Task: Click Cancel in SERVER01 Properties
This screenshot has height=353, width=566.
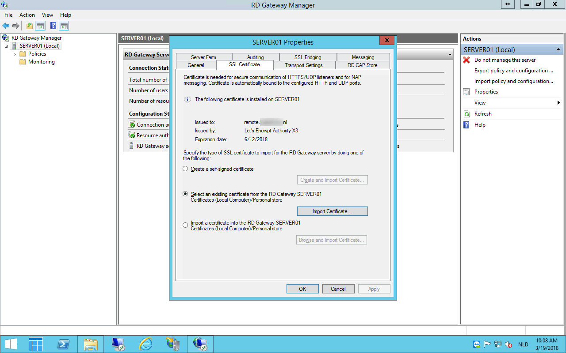Action: pos(338,289)
